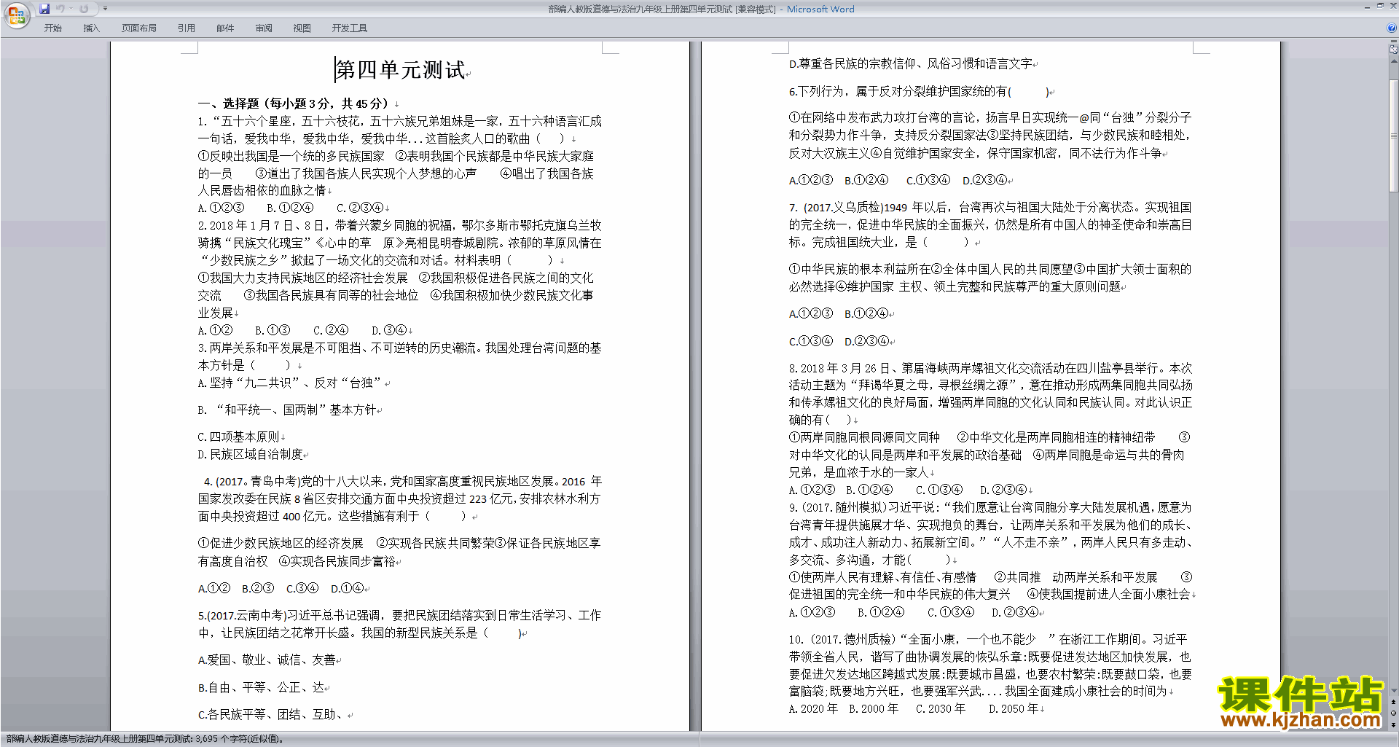Image resolution: width=1399 pixels, height=747 pixels.
Task: Click question 6 answer B.①②④
Action: [866, 180]
